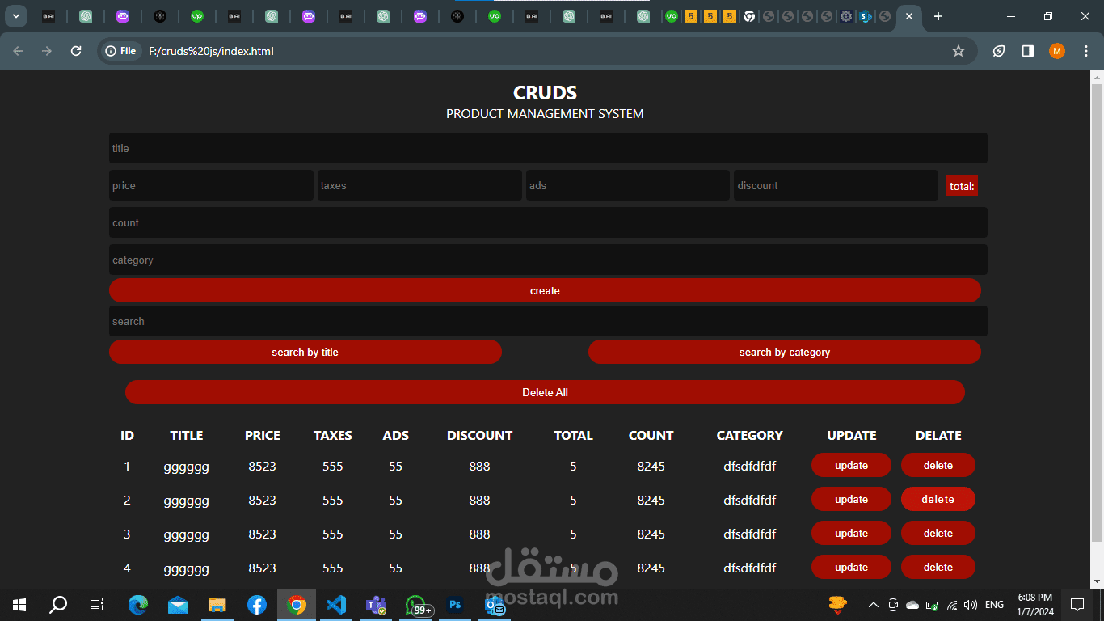Click the CATEGORY column header
1104x621 pixels.
coord(749,435)
